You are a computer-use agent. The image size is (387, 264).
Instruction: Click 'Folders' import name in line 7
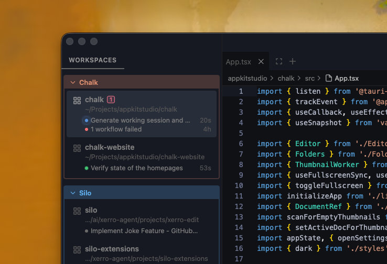310,155
